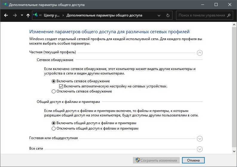Click the network icon in address bar

pos(35,15)
